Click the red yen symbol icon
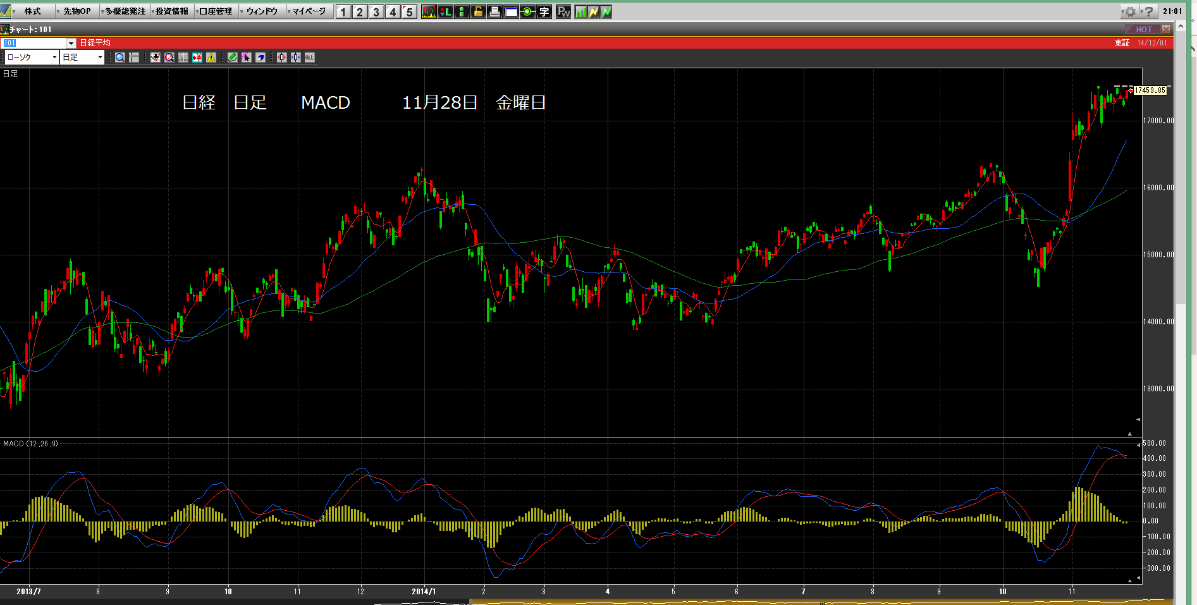 tap(197, 58)
